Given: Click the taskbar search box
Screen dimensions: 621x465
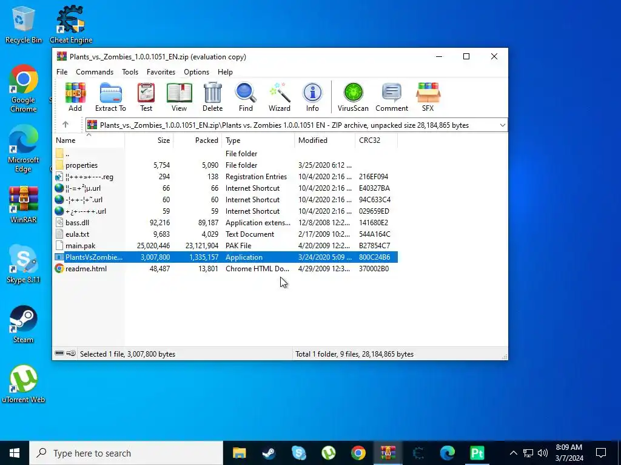Looking at the screenshot, I should pyautogui.click(x=126, y=453).
